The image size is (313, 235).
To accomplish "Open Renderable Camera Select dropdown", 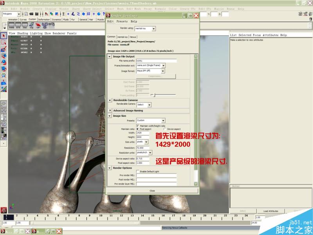I will pos(144,105).
